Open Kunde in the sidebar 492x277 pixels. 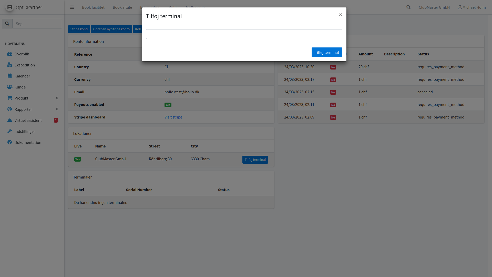20,87
